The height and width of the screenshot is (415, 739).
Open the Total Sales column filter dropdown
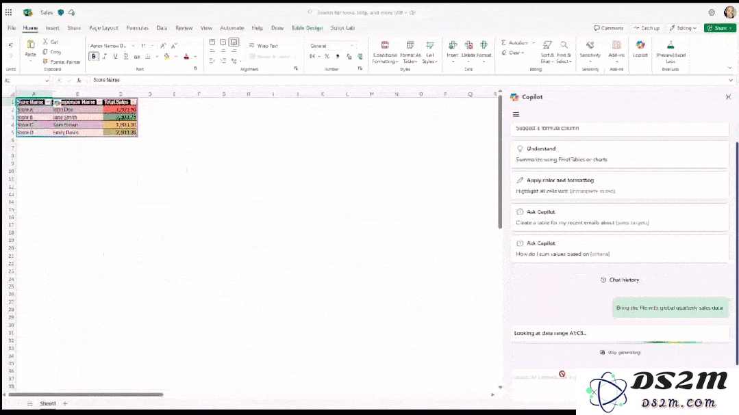[134, 102]
